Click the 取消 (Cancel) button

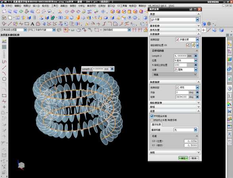pyautogui.click(x=194, y=158)
